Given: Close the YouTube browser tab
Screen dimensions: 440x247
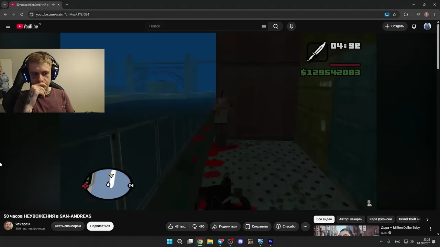Looking at the screenshot, I should pos(59,5).
